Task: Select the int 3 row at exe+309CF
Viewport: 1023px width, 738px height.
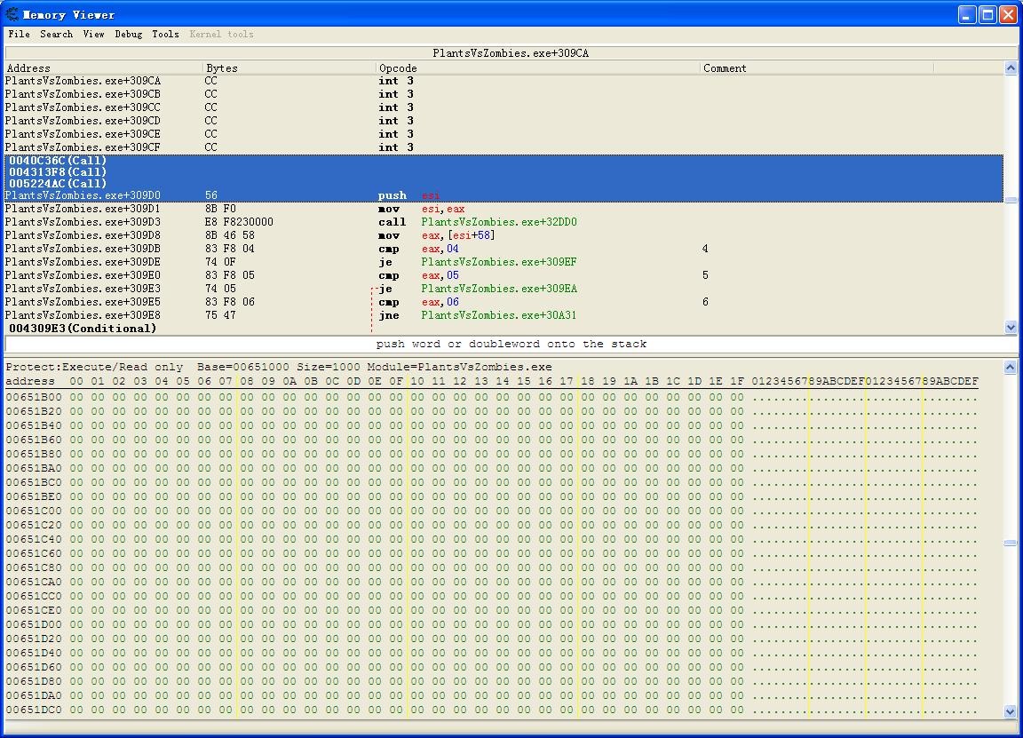Action: [x=504, y=147]
